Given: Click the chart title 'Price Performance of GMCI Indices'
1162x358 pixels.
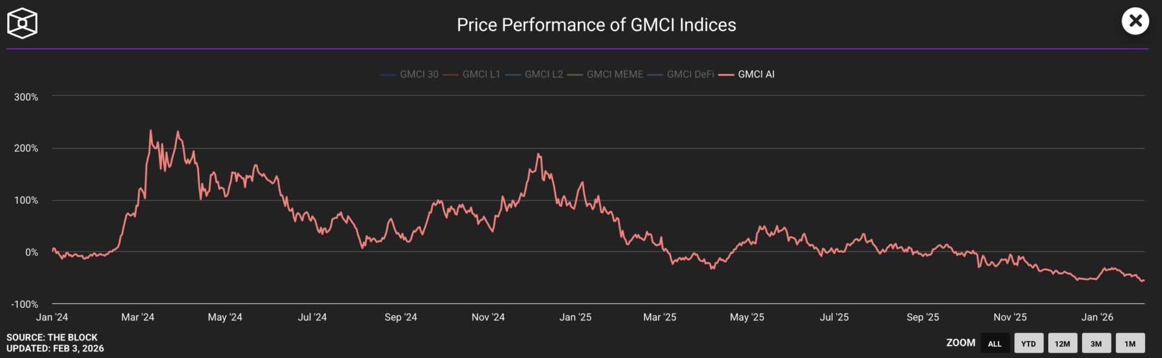Looking at the screenshot, I should 596,25.
